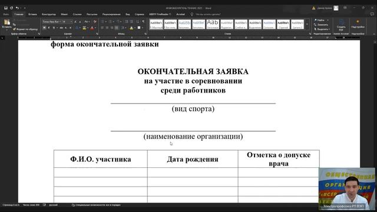Apply red font color
This screenshot has width=377, height=212.
[92, 28]
